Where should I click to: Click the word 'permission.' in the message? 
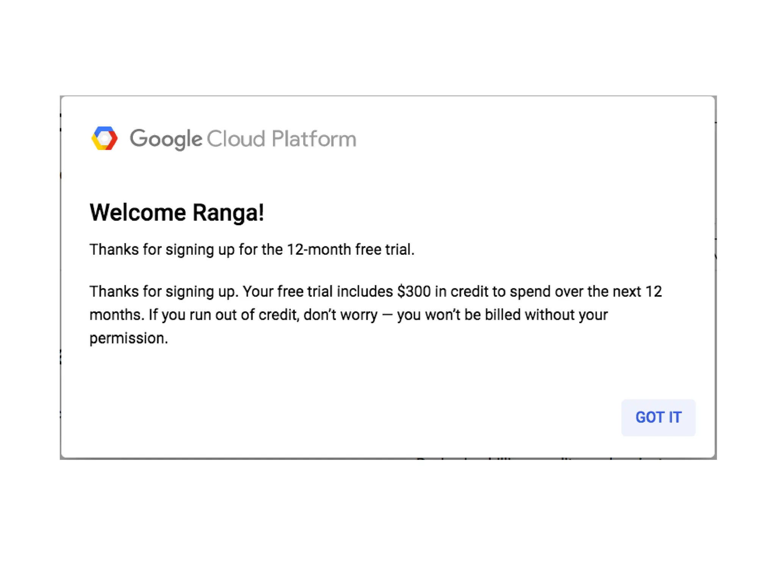(x=128, y=338)
